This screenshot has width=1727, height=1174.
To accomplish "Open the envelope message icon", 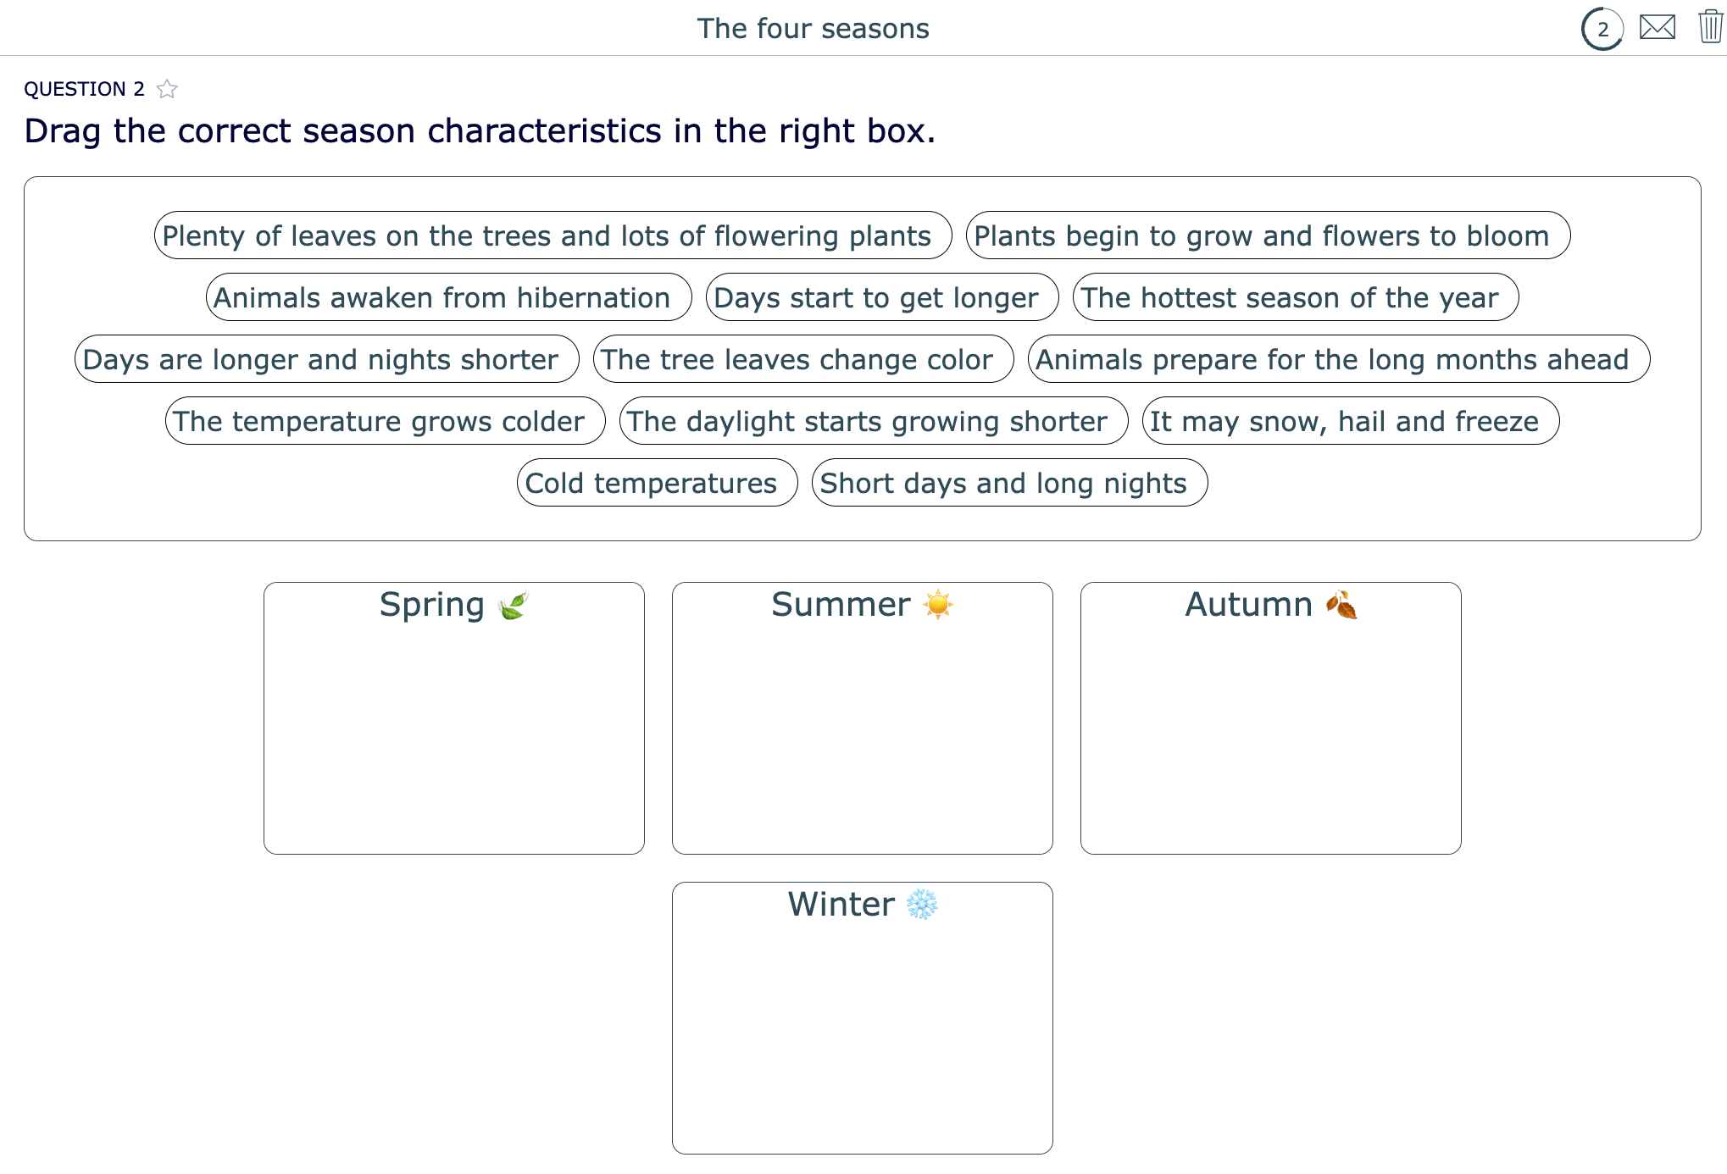I will 1657,27.
